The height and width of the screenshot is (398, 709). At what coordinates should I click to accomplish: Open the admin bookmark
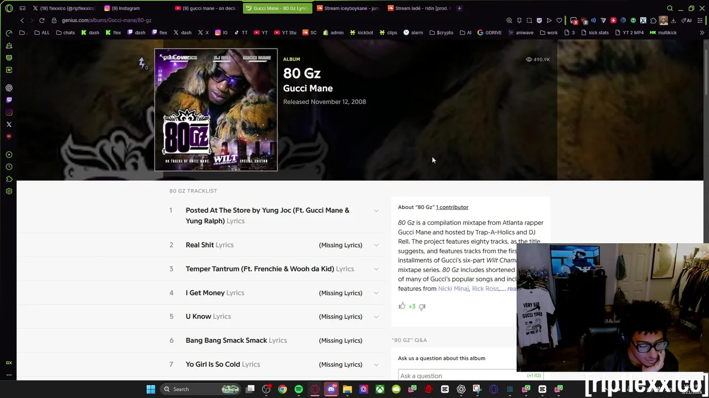333,33
